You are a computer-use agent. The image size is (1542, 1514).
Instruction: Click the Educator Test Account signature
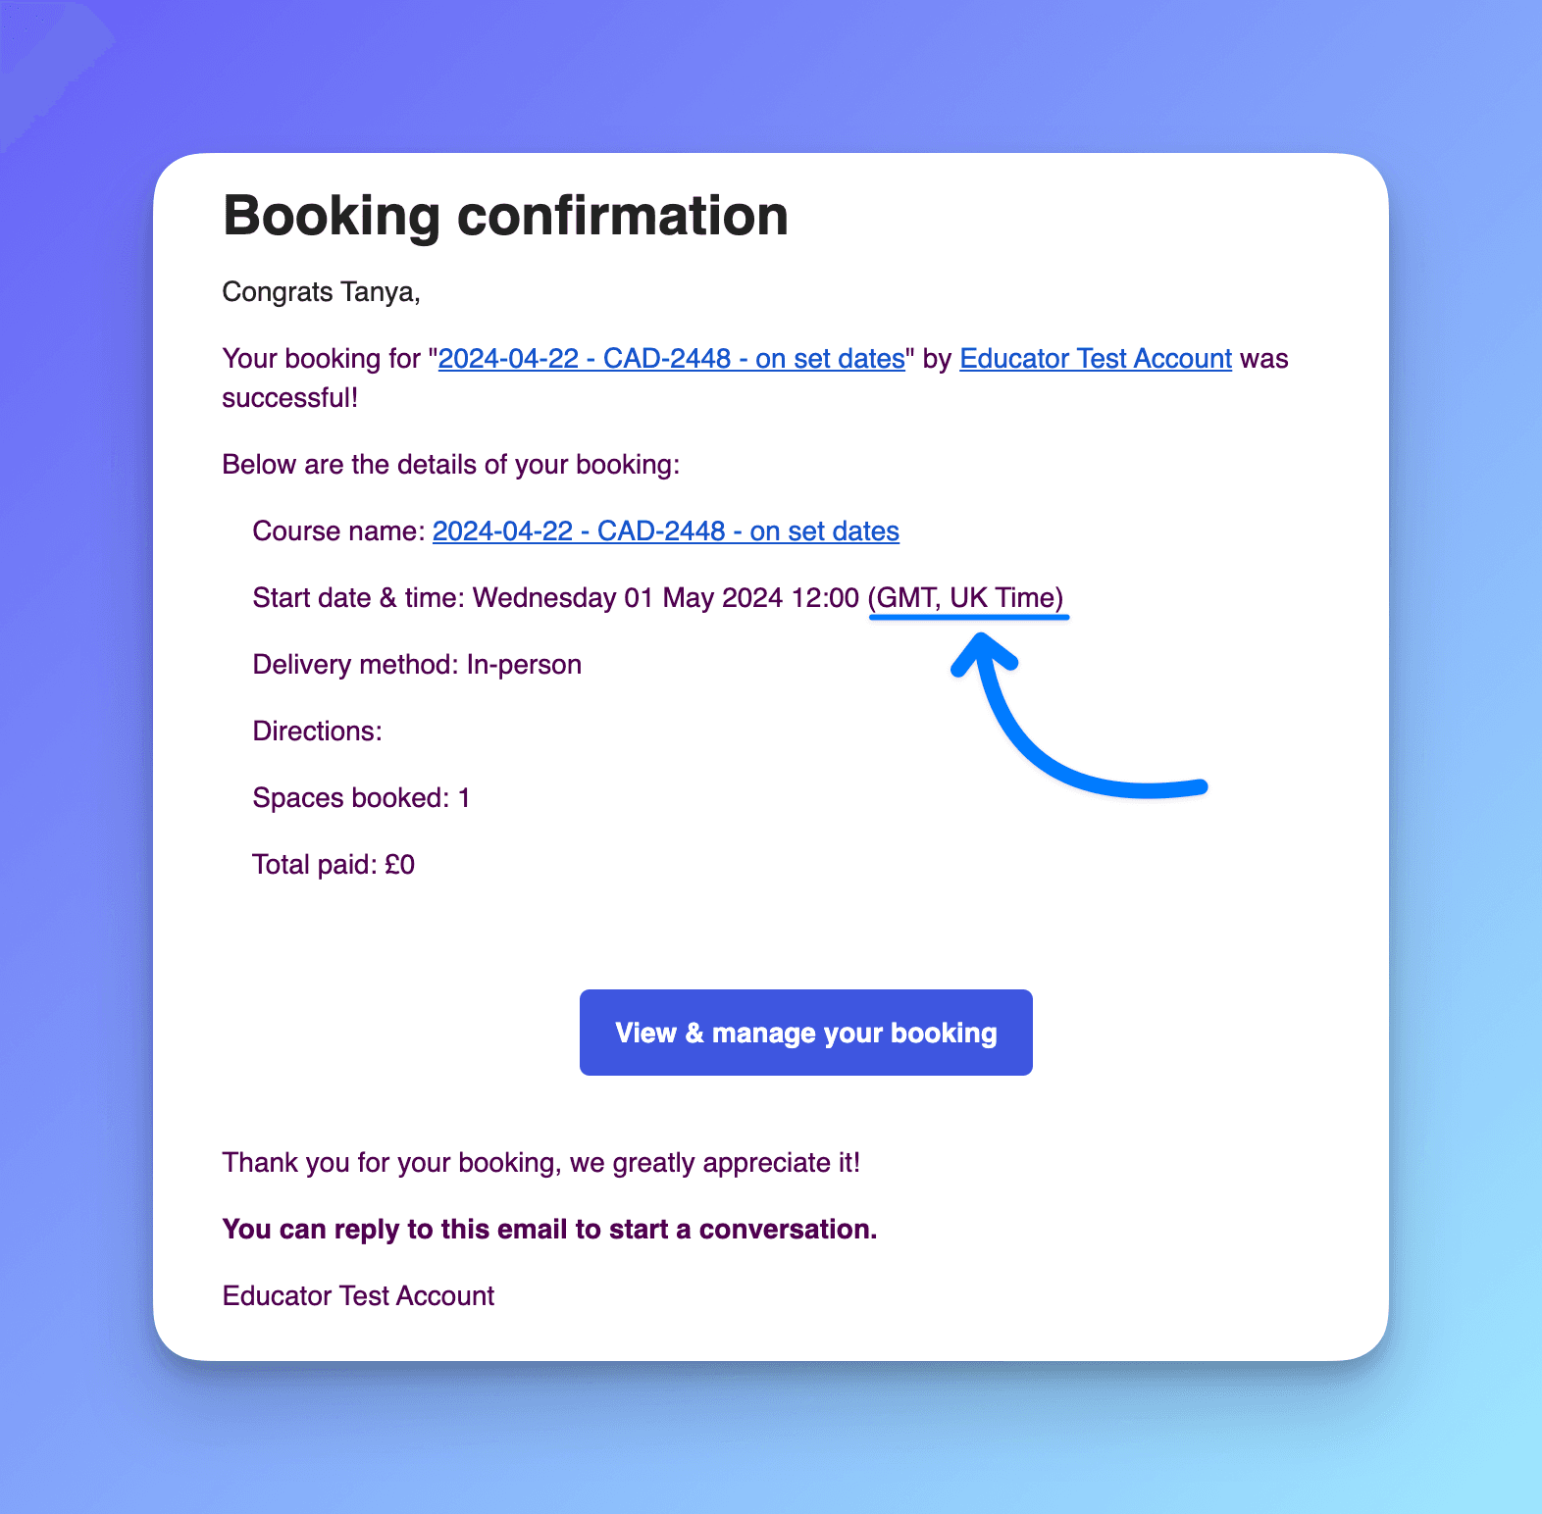(x=359, y=1296)
